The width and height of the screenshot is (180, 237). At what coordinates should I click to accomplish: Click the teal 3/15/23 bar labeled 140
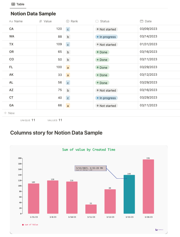[x=129, y=194]
